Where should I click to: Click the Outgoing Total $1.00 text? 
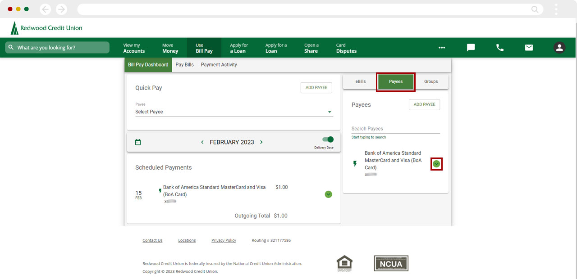point(261,216)
